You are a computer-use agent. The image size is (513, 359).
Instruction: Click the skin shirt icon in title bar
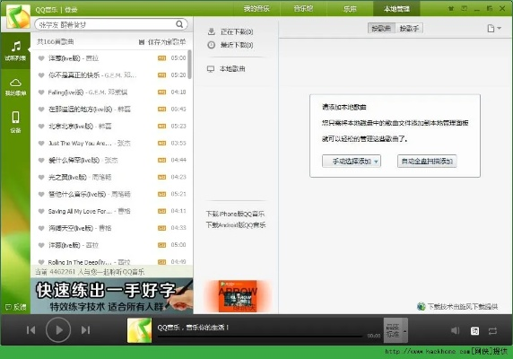coord(451,8)
